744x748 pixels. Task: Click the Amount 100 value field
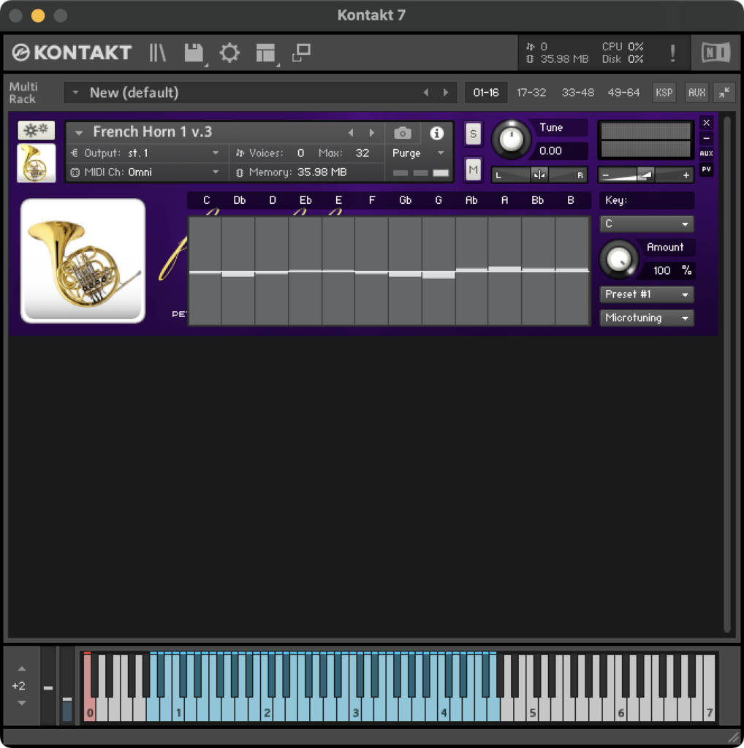(x=669, y=270)
